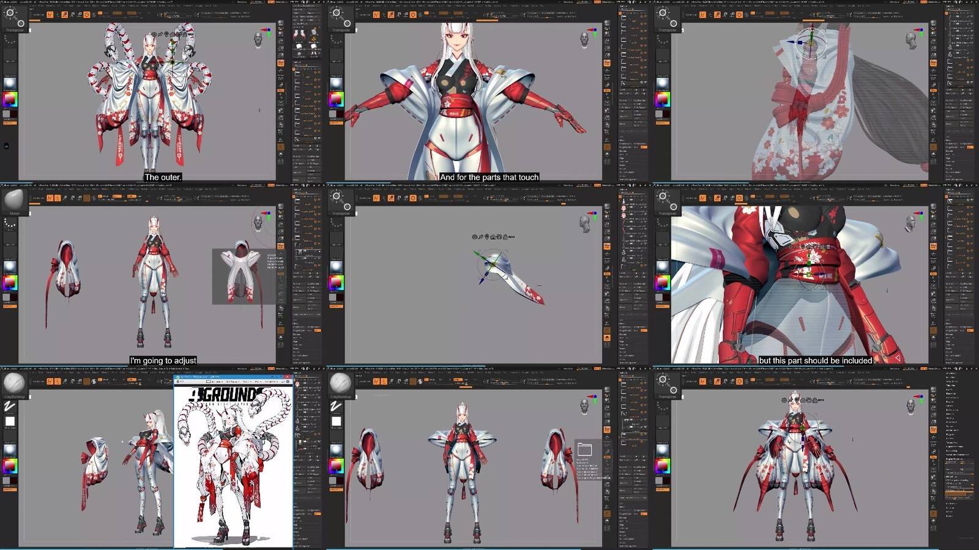The width and height of the screenshot is (979, 550).
Task: Click the head camera widget in top-middle view
Action: tap(584, 40)
